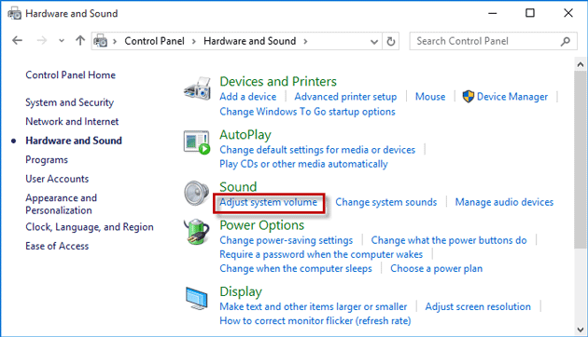Click Change system sounds
Screen dimensions: 588x337
[385, 202]
